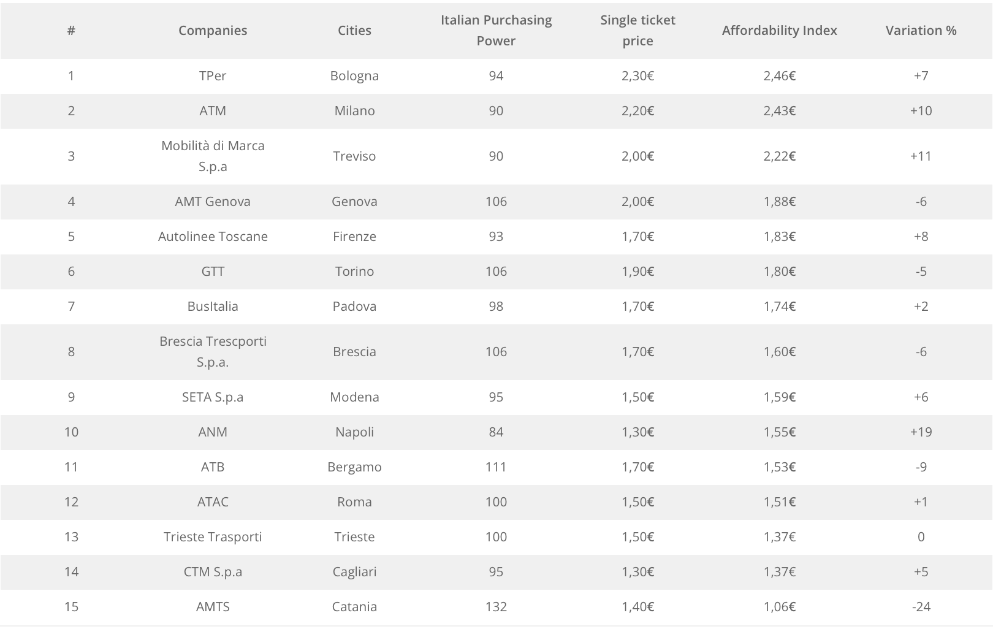Click the Companies column header
Screen dimensions: 993x629
[x=213, y=31]
